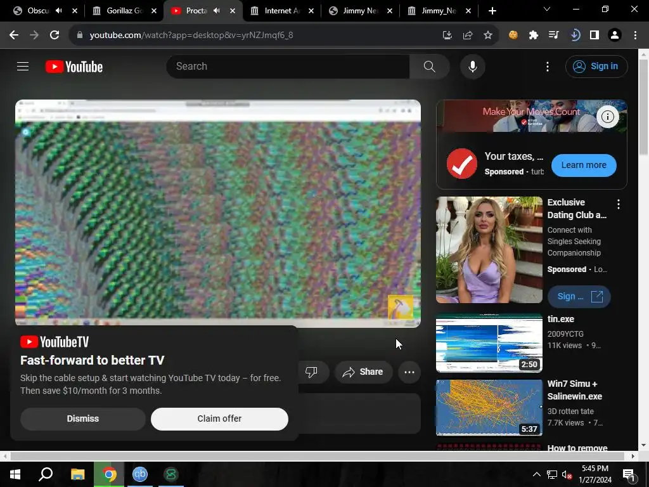The height and width of the screenshot is (487, 649).
Task: Open the Exclusive Dating Club ad thumbnail
Action: click(489, 250)
